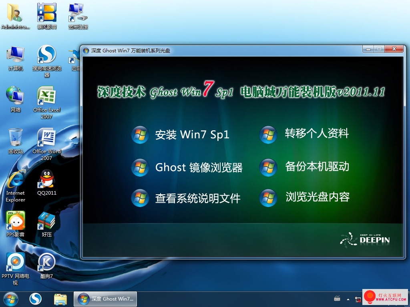Open the 酷狗7 music player shortcut
The width and height of the screenshot is (410, 307).
[46, 265]
